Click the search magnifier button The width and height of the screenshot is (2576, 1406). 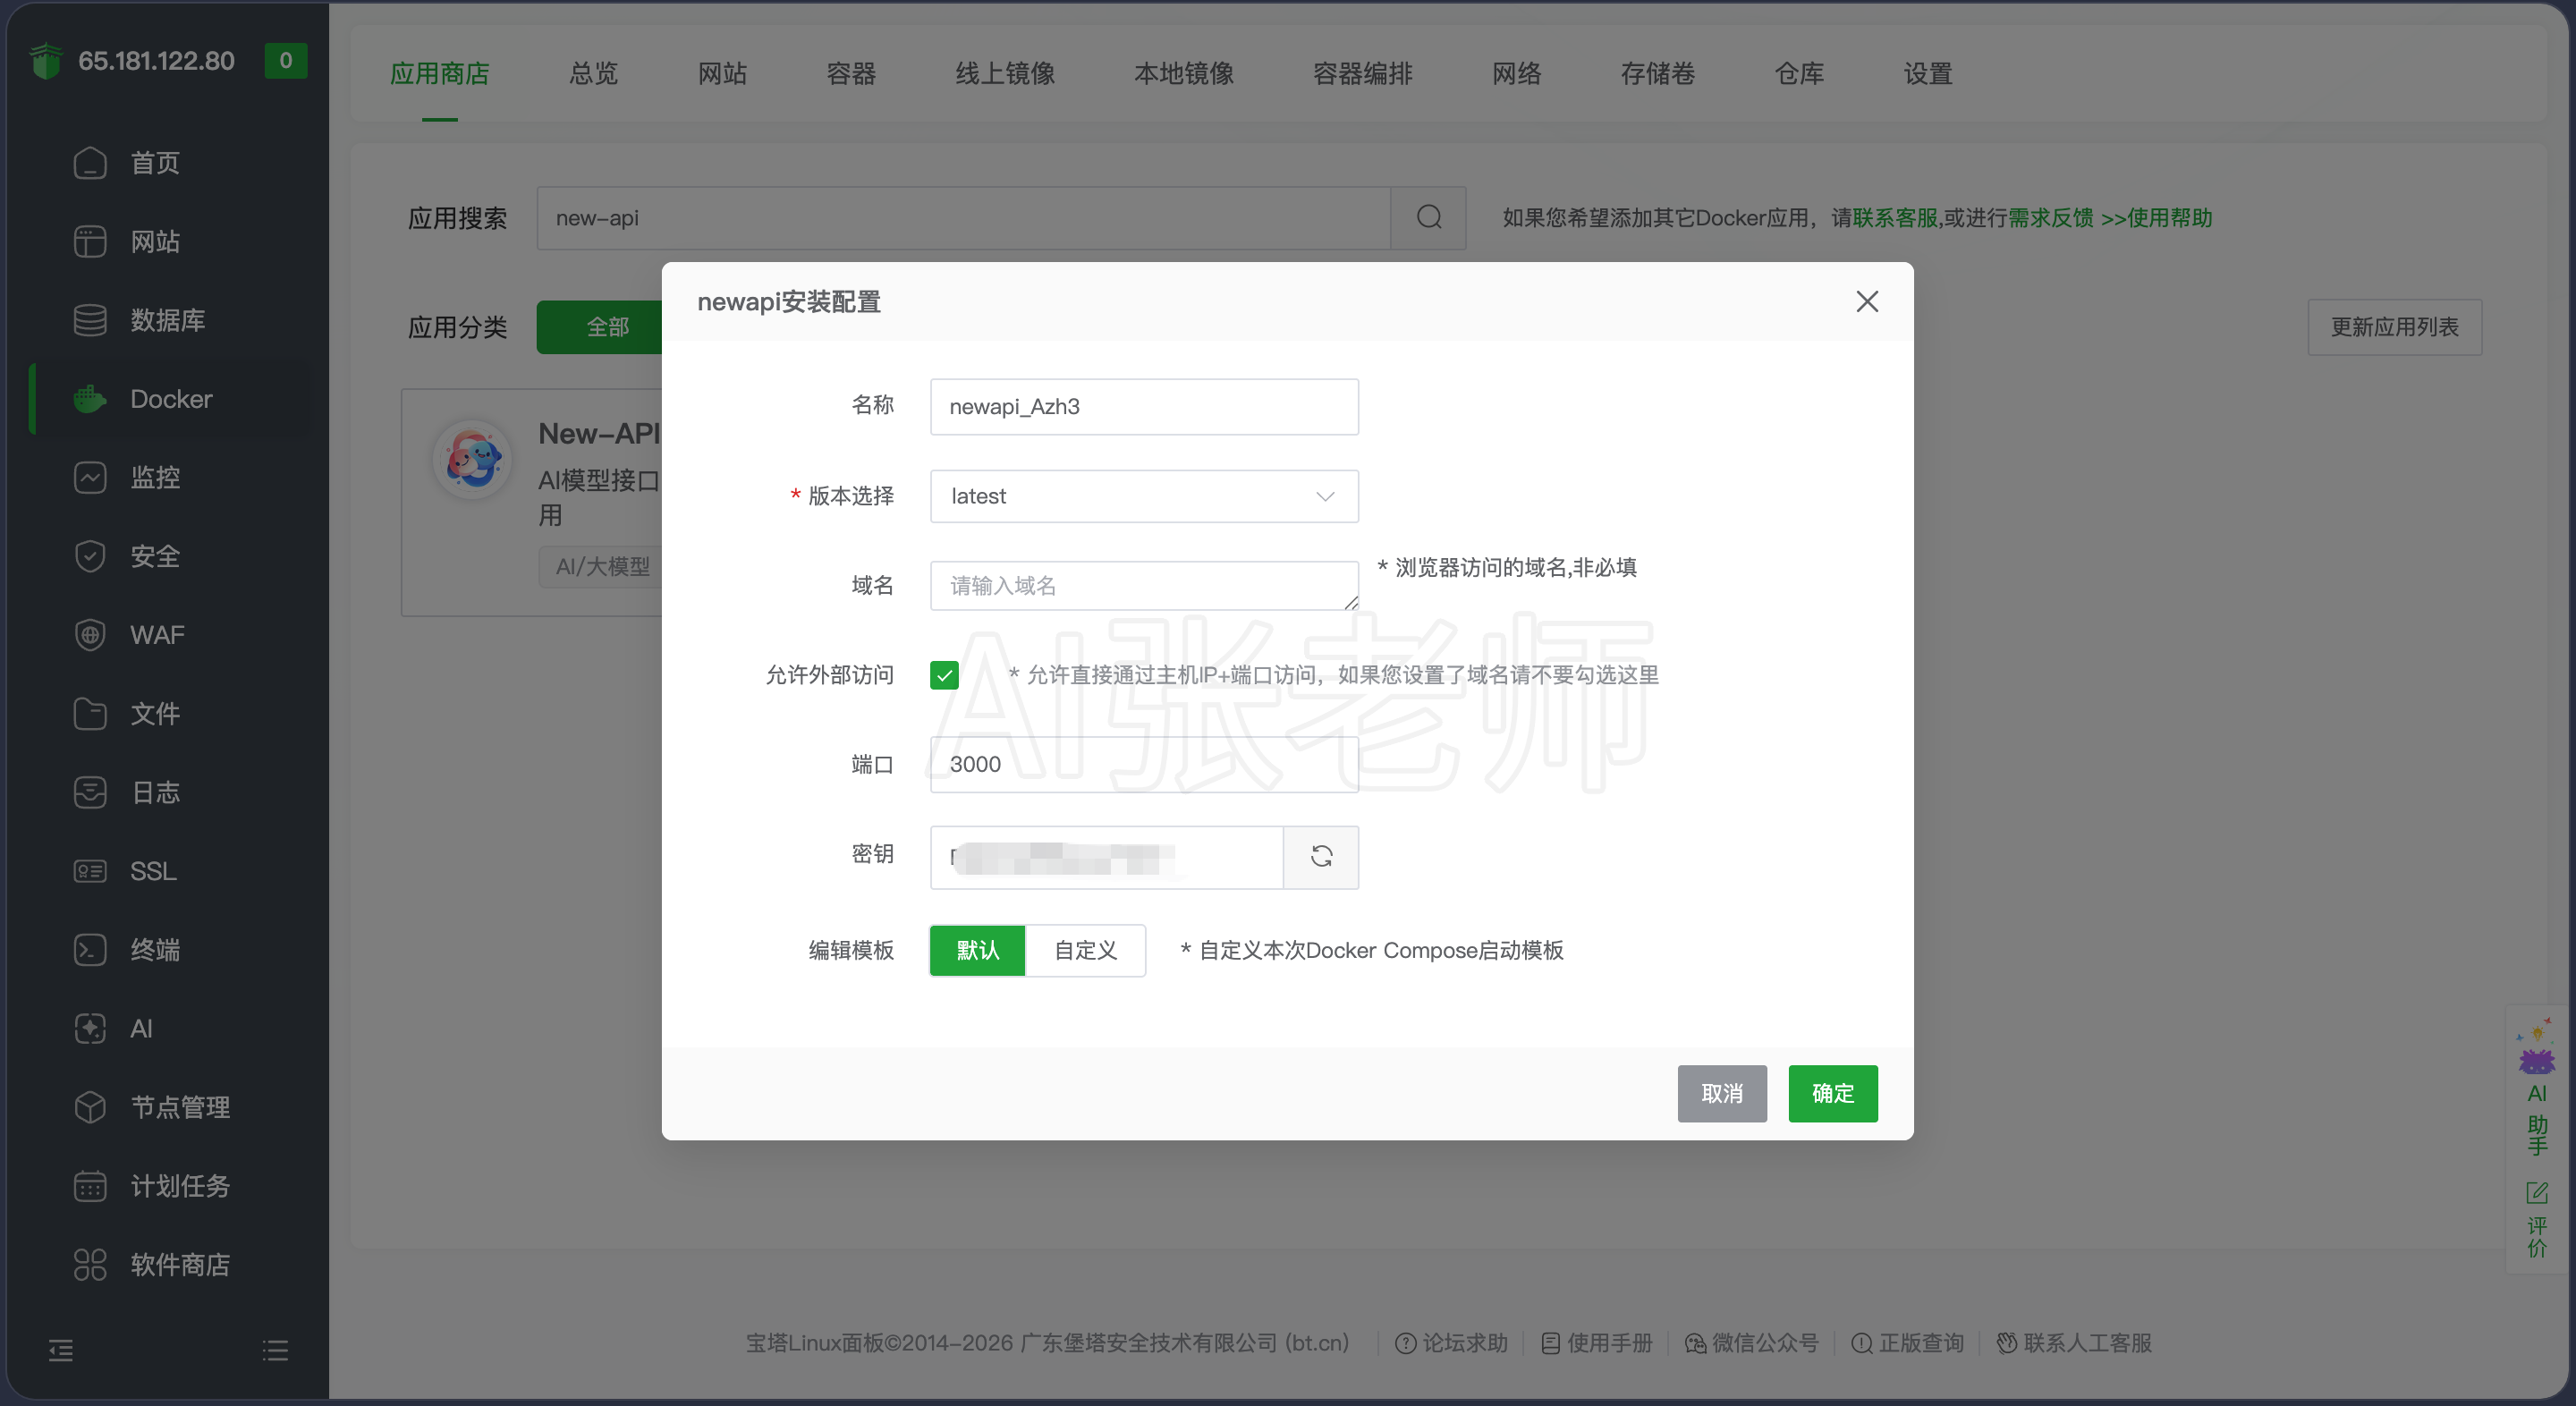click(1429, 218)
